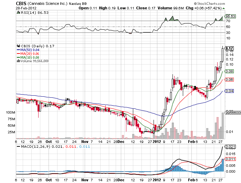Click the RSI mountain icon beside RSI(14)
The width and height of the screenshot is (241, 183).
coord(18,12)
